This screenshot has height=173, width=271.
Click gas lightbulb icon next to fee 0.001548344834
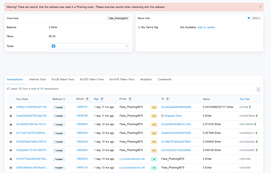click(x=257, y=142)
